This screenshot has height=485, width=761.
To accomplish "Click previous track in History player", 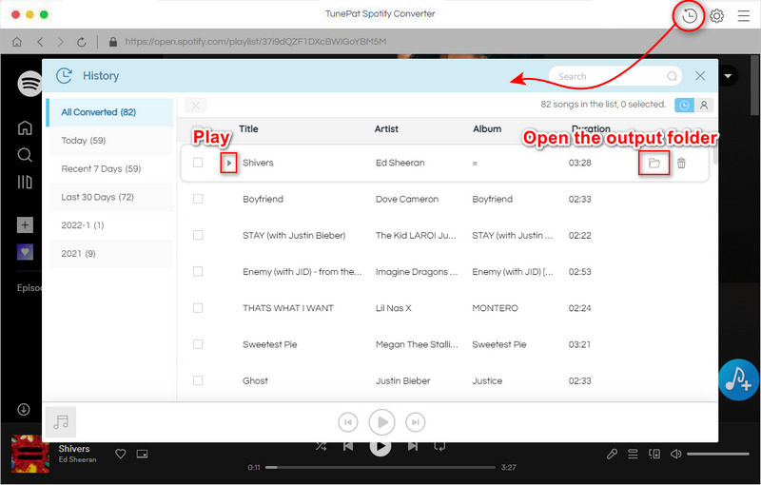I will (x=348, y=422).
